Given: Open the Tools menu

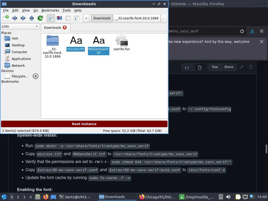Looking at the screenshot, I should pyautogui.click(x=66, y=10).
